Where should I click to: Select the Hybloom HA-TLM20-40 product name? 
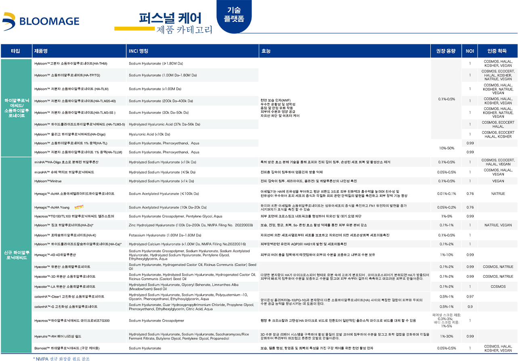point(75,101)
